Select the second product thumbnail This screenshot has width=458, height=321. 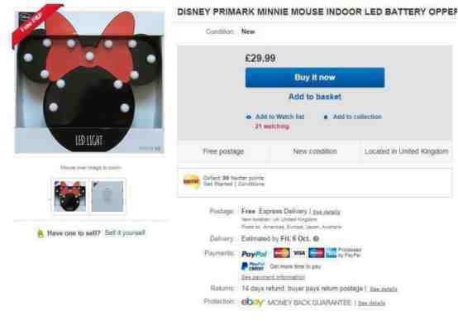[x=107, y=196]
